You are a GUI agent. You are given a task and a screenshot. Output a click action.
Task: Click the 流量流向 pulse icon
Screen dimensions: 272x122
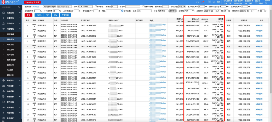pyautogui.click(x=4, y=18)
